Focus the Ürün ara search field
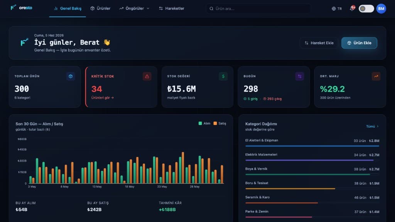The width and height of the screenshot is (395, 222). pyautogui.click(x=258, y=8)
